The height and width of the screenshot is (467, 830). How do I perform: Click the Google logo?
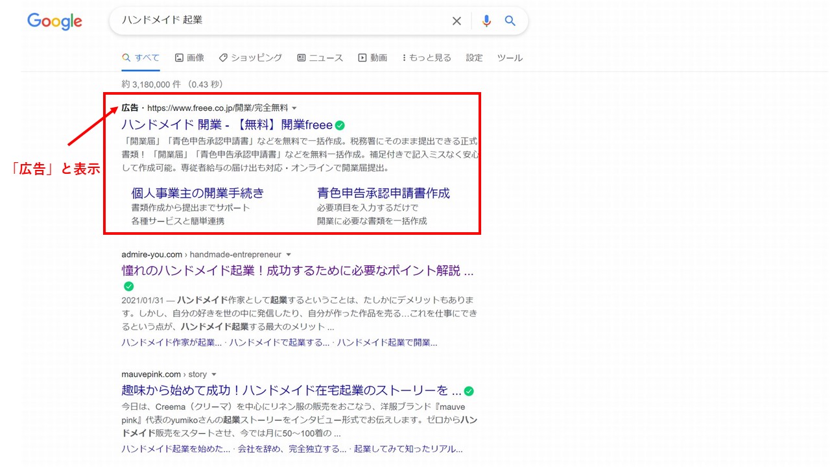pos(54,21)
